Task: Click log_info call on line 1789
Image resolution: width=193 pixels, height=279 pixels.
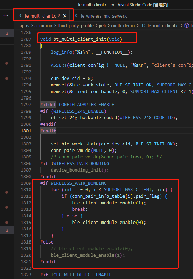Action: point(61,52)
